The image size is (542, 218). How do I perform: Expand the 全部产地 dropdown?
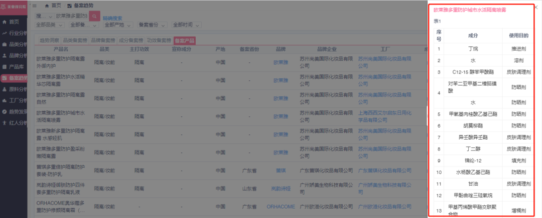coord(117,25)
